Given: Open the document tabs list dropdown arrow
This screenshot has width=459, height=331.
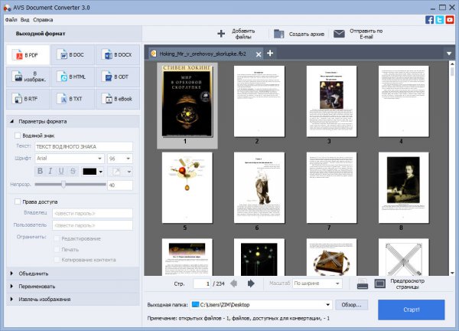Looking at the screenshot, I should point(449,54).
